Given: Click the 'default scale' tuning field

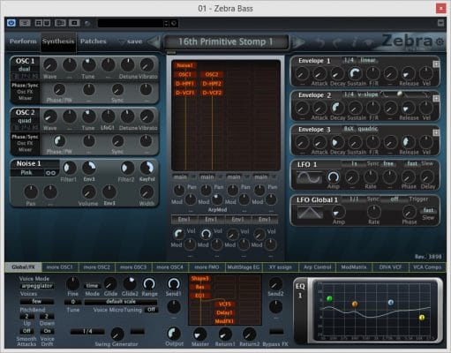Looking at the screenshot, I should click(x=121, y=302).
